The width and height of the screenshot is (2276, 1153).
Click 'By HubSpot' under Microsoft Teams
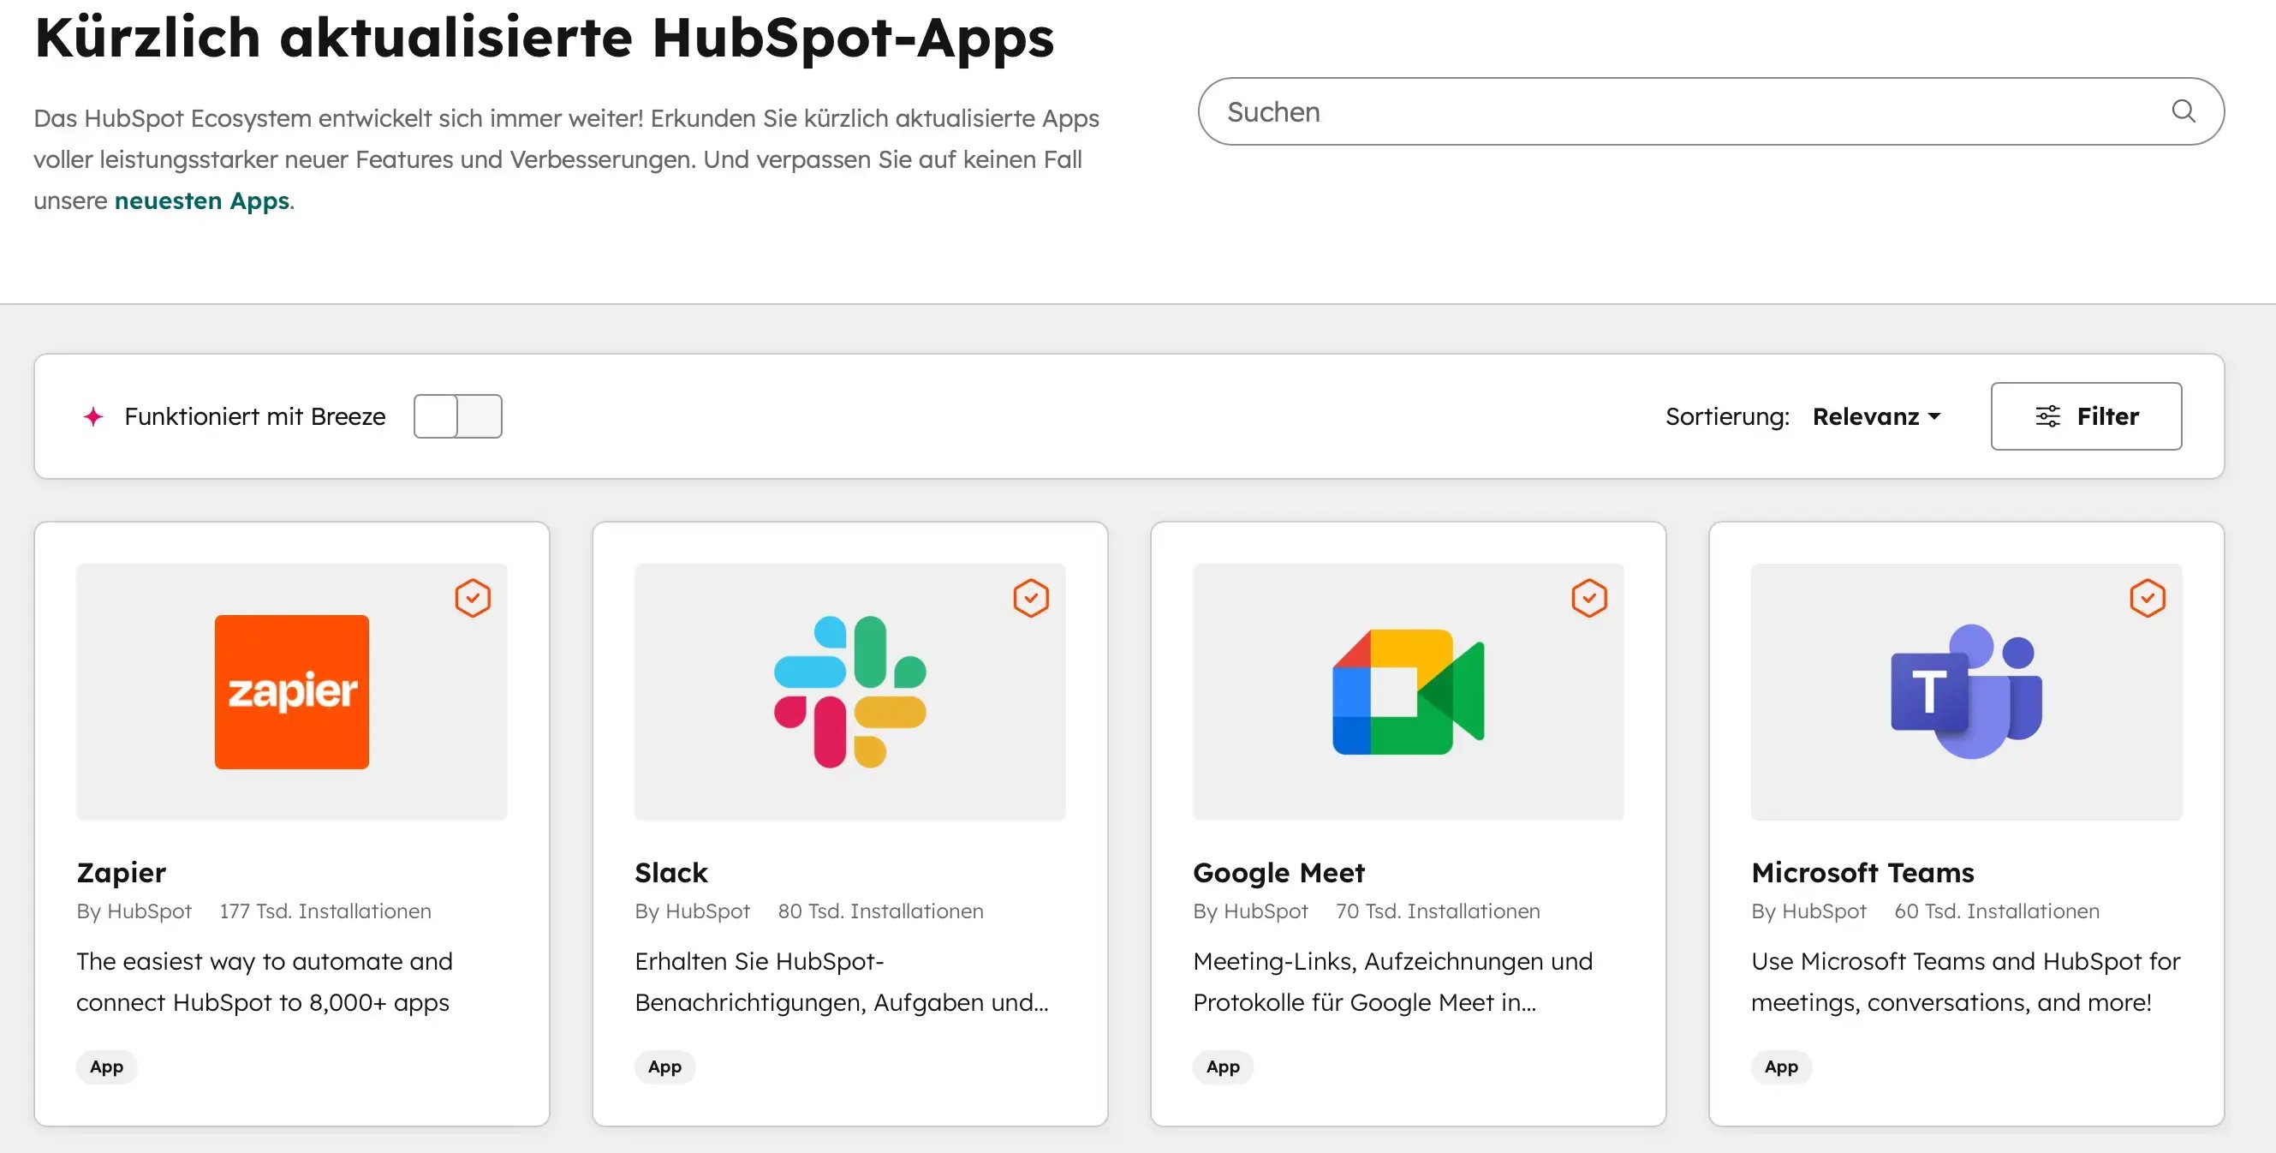1809,911
